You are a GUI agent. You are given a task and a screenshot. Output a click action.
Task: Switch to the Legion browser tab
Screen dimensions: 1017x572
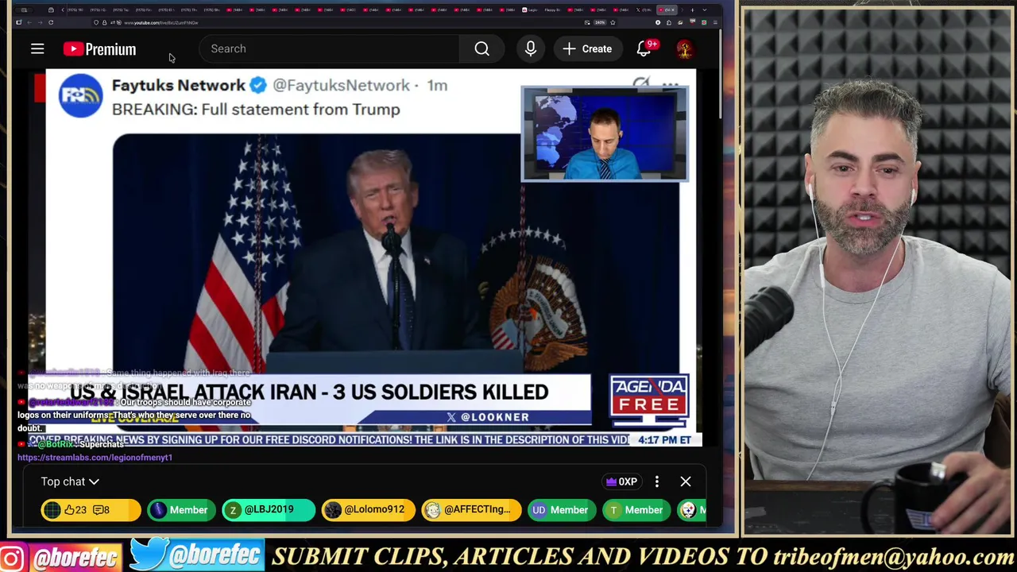coord(530,10)
